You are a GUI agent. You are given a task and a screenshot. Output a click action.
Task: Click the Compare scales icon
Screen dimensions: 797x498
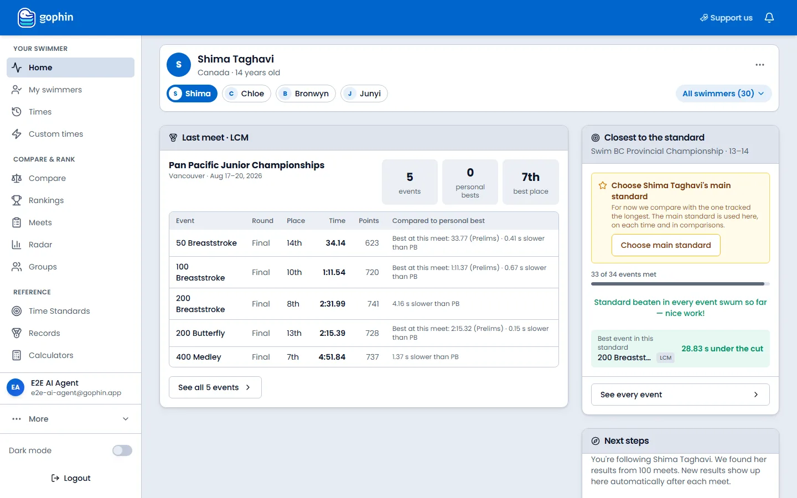(17, 178)
